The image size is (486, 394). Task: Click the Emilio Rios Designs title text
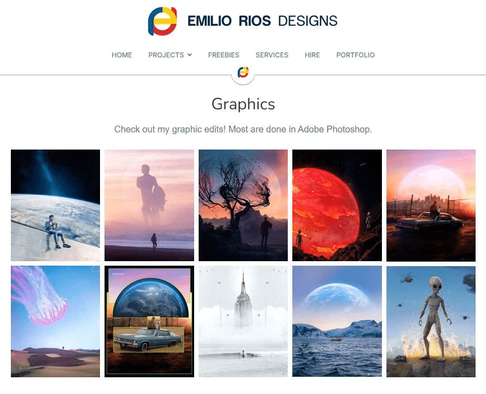[262, 21]
